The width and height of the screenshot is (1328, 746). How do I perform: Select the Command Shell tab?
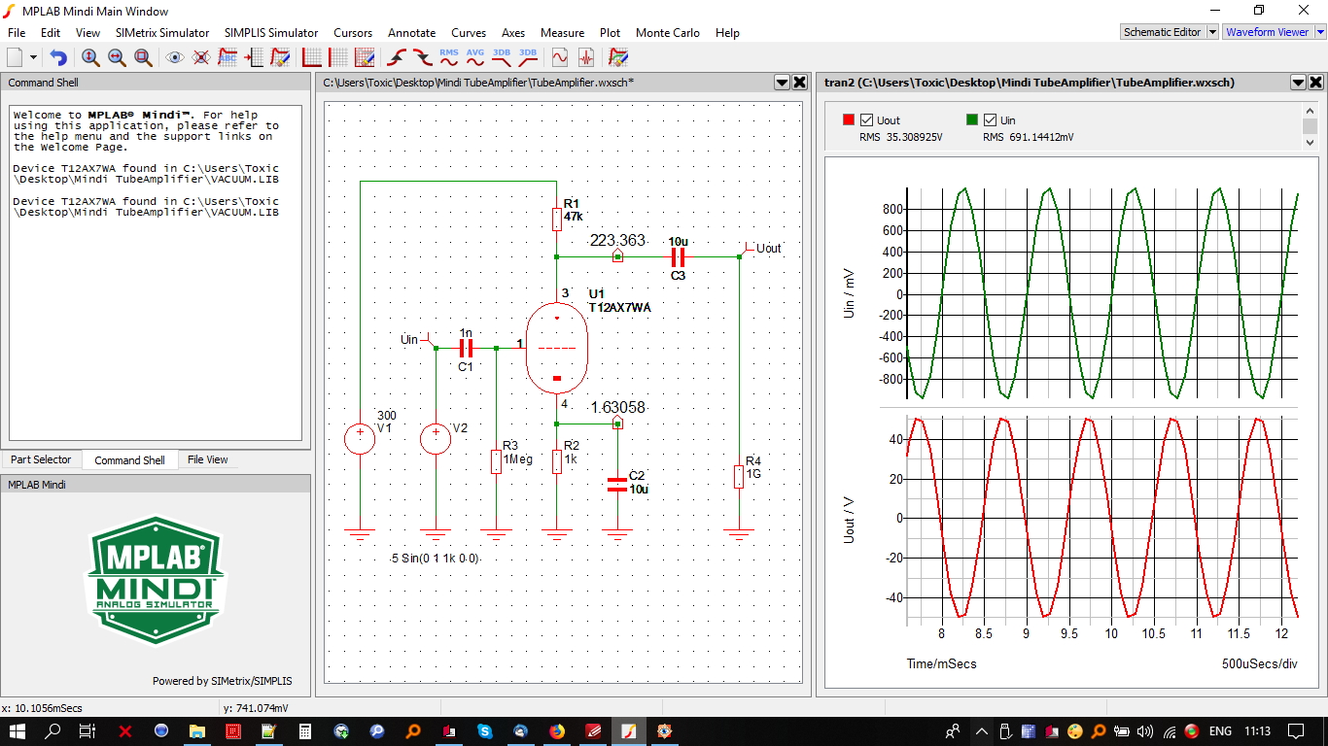coord(129,460)
